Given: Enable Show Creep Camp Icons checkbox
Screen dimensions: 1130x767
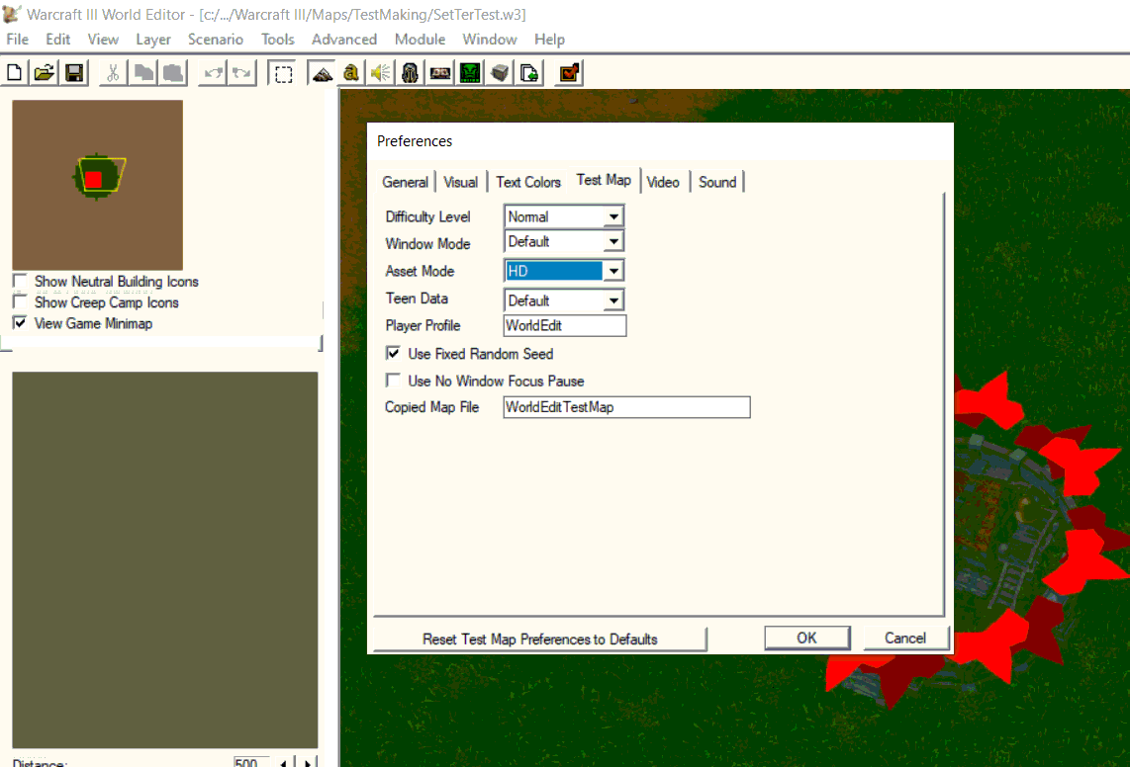Looking at the screenshot, I should click(x=20, y=301).
